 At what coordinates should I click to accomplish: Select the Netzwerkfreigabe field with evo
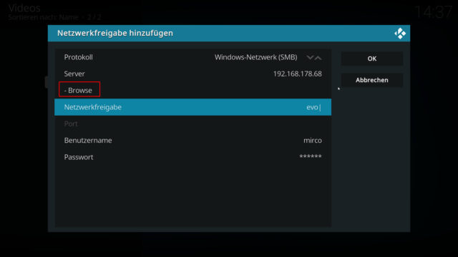point(193,107)
